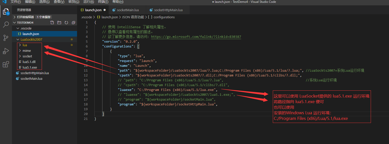The width and height of the screenshot is (389, 144).
Task: Switch to the socketMain.lua tab
Action: pos(128,10)
